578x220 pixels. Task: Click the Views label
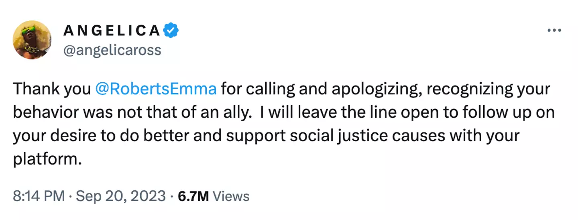pyautogui.click(x=231, y=196)
